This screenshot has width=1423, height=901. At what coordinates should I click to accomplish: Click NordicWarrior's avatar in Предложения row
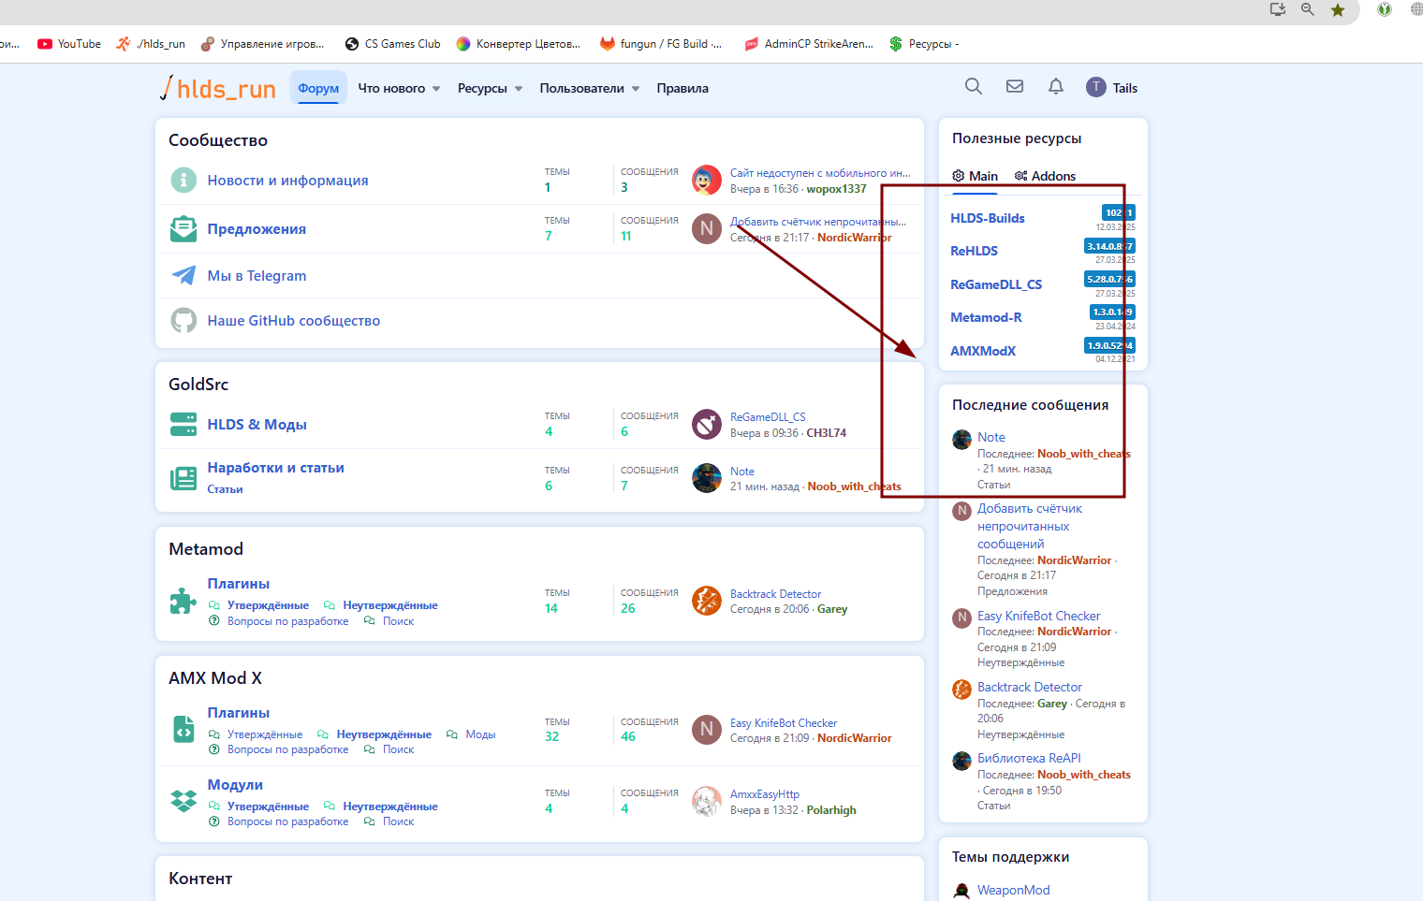tap(706, 228)
